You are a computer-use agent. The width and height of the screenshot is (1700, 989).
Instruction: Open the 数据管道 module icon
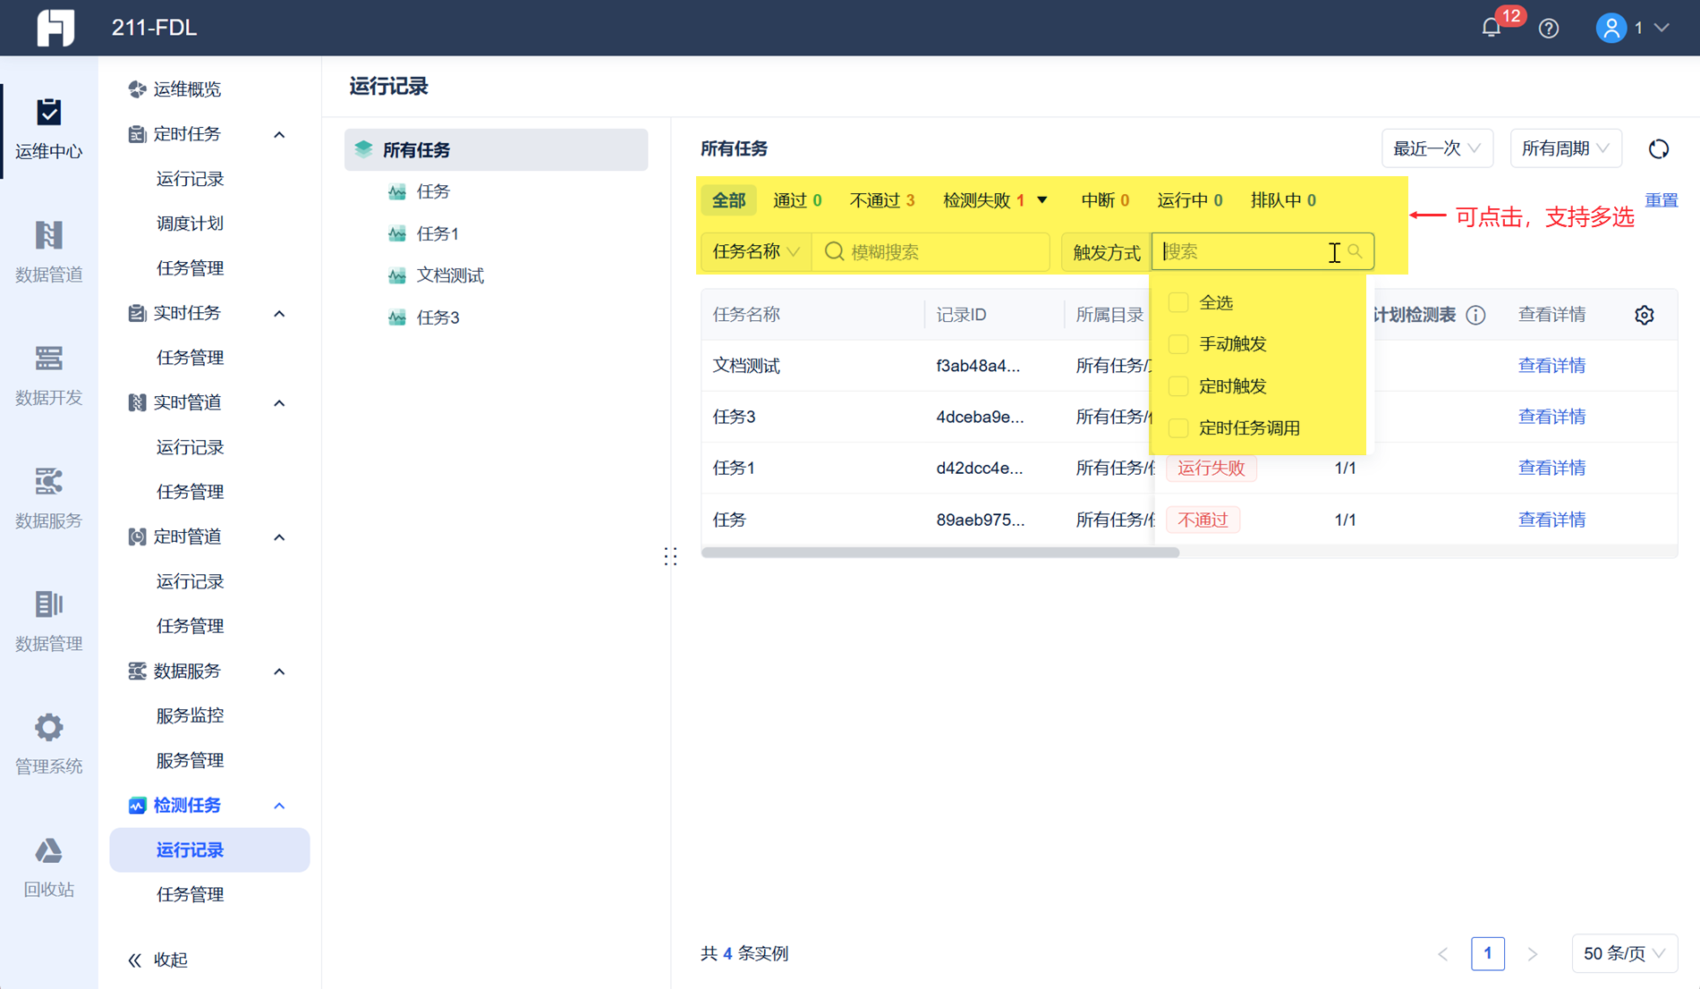[48, 235]
